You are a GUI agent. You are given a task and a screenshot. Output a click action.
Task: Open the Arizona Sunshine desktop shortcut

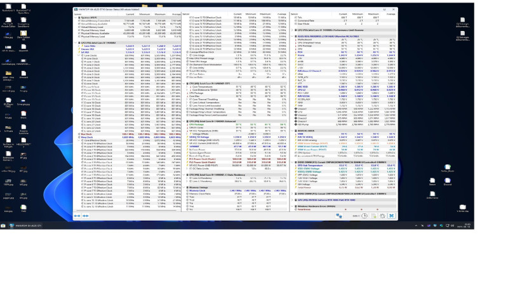(23, 129)
